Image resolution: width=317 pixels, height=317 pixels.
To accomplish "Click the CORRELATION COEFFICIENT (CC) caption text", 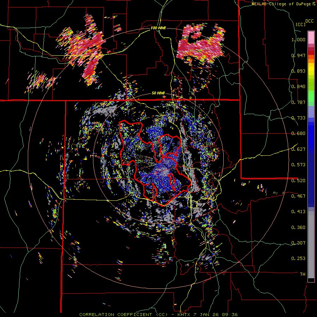I will 123,315.
